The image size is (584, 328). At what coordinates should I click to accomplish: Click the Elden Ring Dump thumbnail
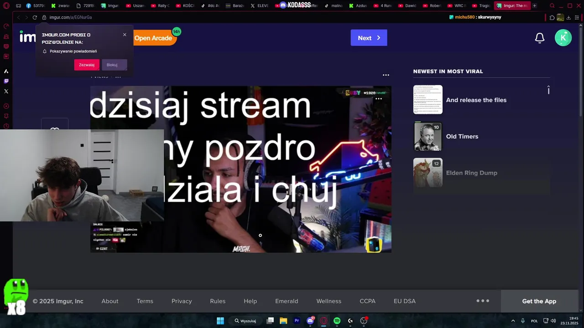tap(428, 173)
